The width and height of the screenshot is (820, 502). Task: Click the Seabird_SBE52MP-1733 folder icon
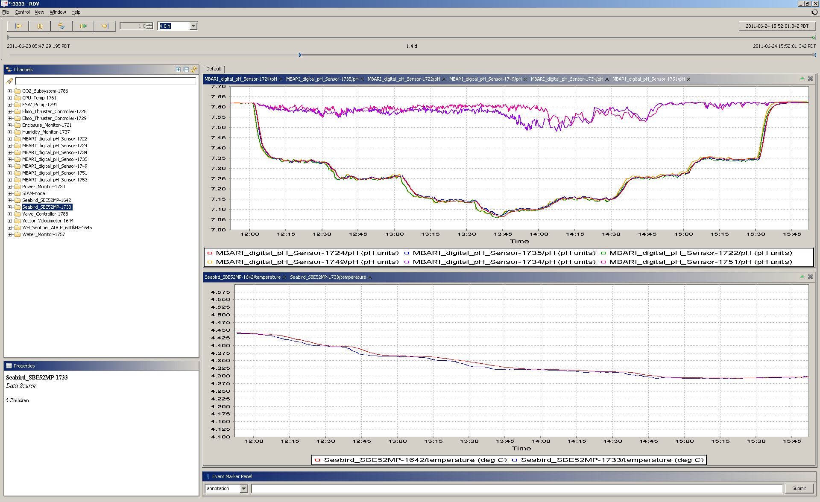pos(18,207)
